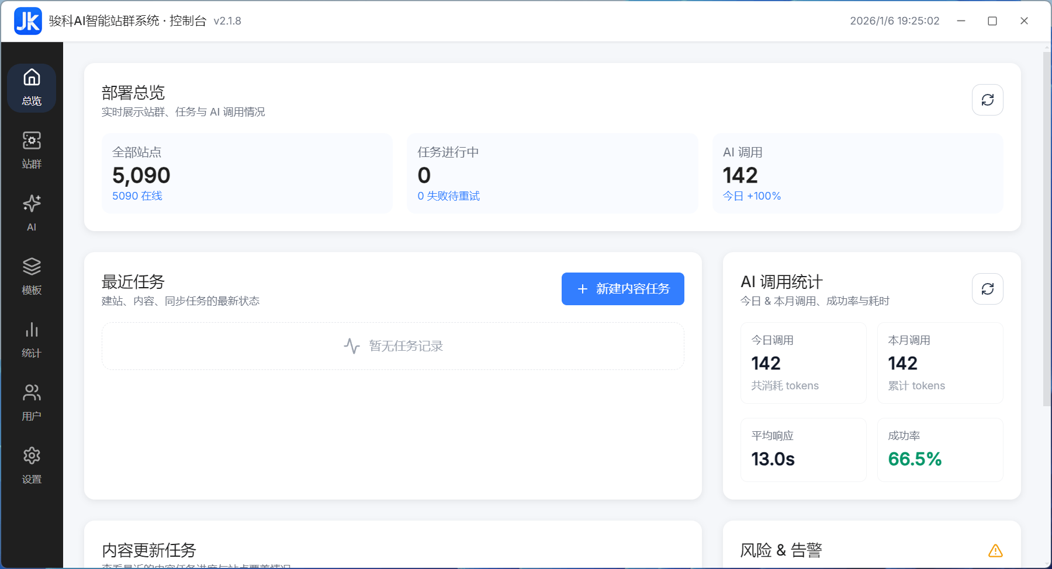
Task: Open the 统计 statistics sidebar icon
Action: point(31,338)
